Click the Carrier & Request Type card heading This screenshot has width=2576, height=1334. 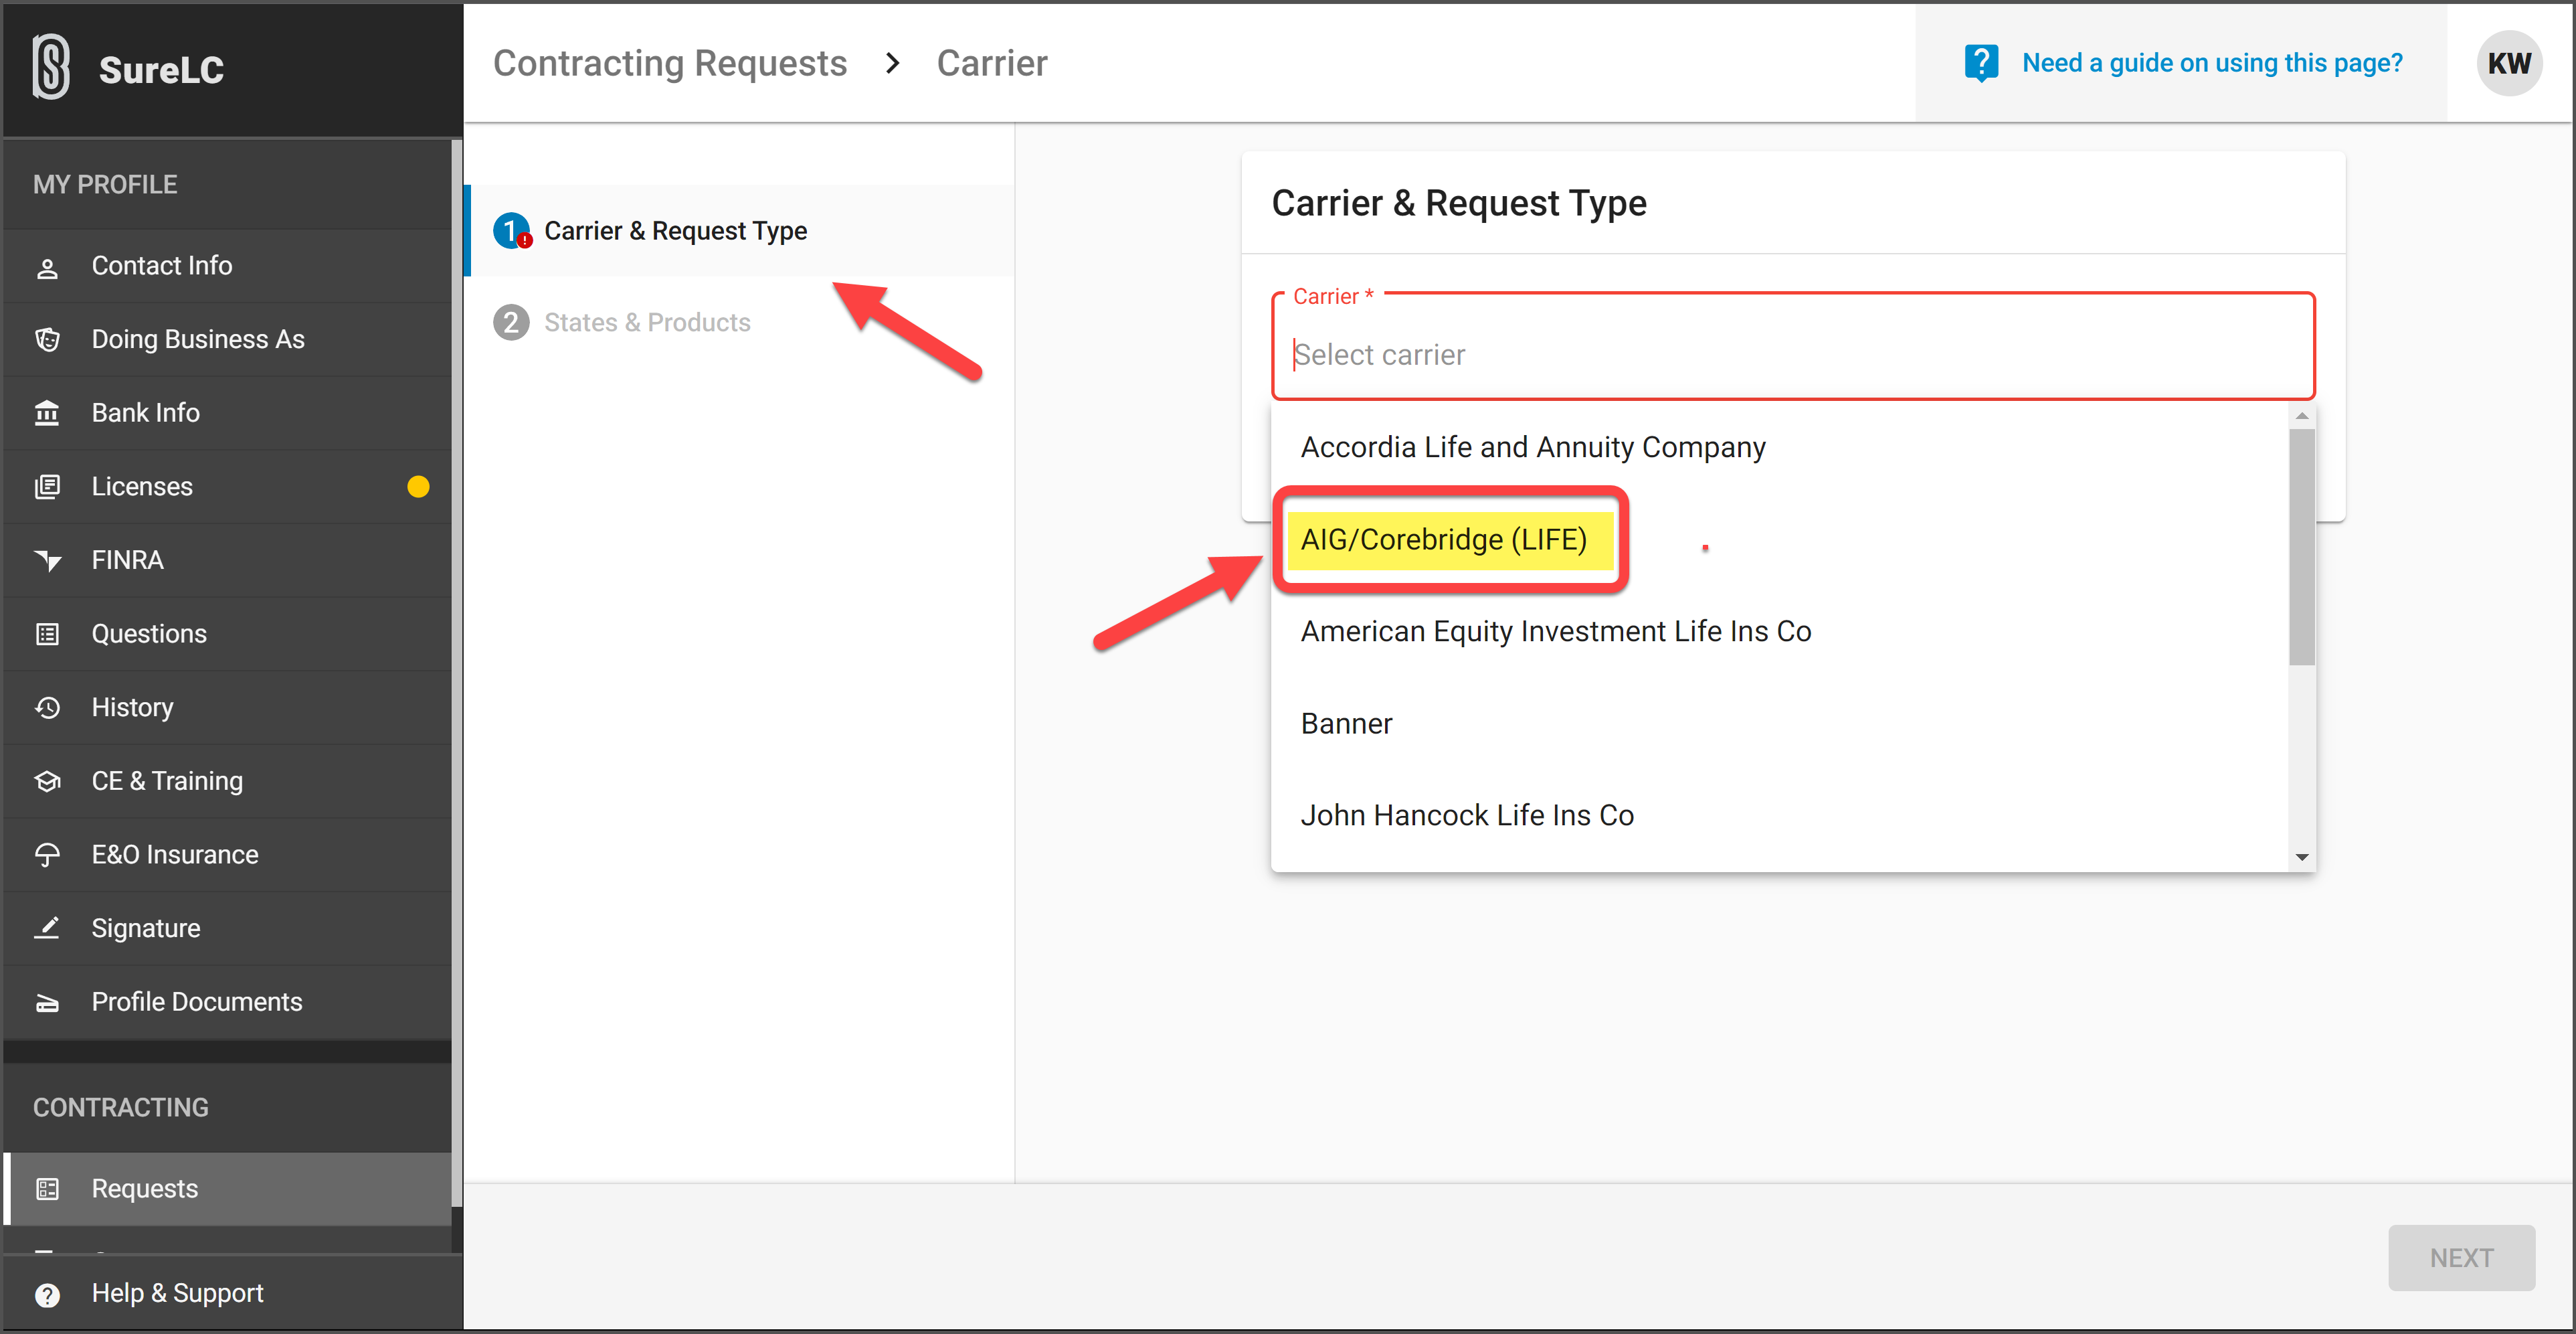(1458, 203)
